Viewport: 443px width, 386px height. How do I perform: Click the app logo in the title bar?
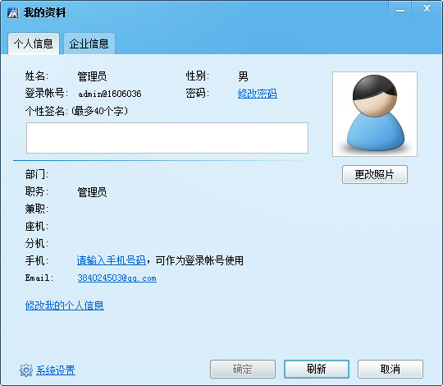(12, 12)
